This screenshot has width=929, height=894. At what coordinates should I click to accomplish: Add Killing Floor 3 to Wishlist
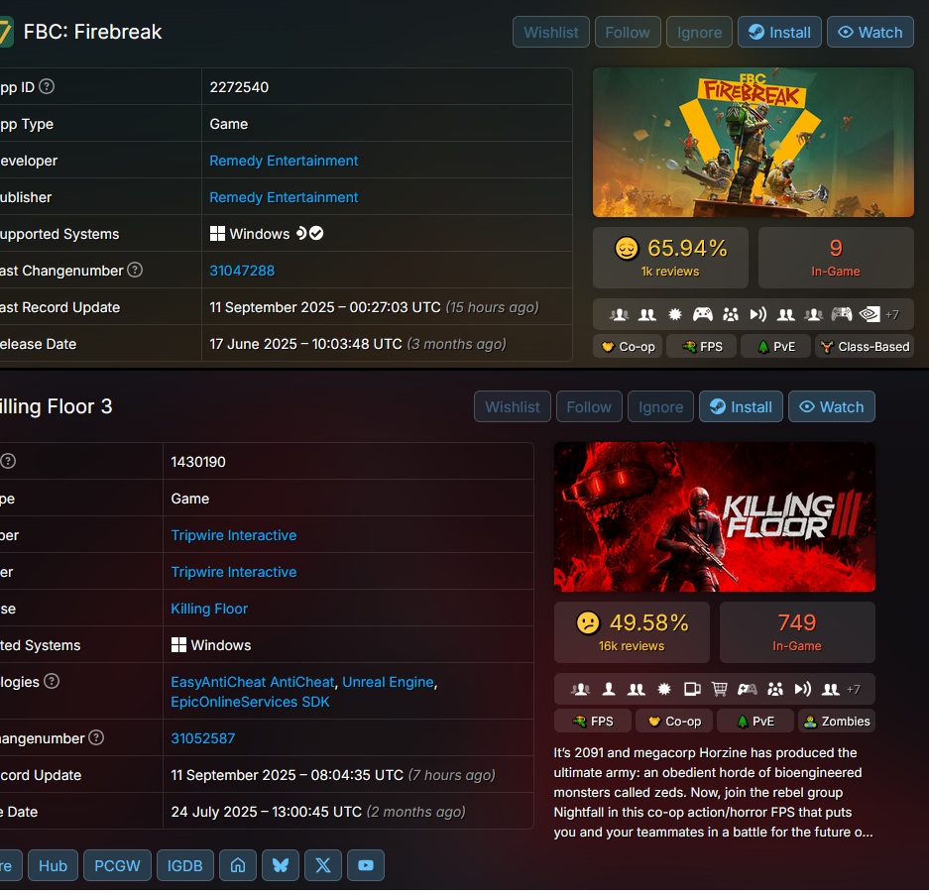coord(513,407)
